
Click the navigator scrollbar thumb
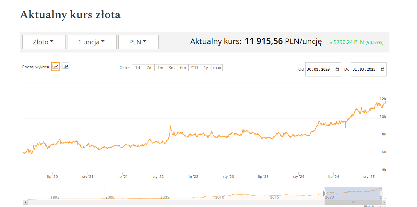pos(353,202)
